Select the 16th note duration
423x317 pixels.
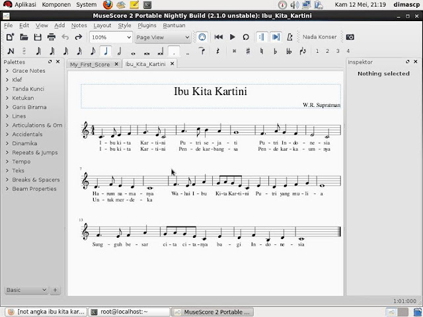tap(79, 51)
